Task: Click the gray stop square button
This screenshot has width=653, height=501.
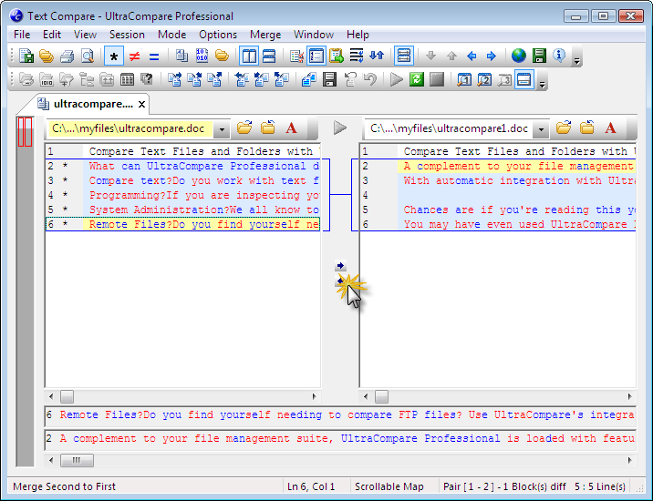Action: [437, 79]
